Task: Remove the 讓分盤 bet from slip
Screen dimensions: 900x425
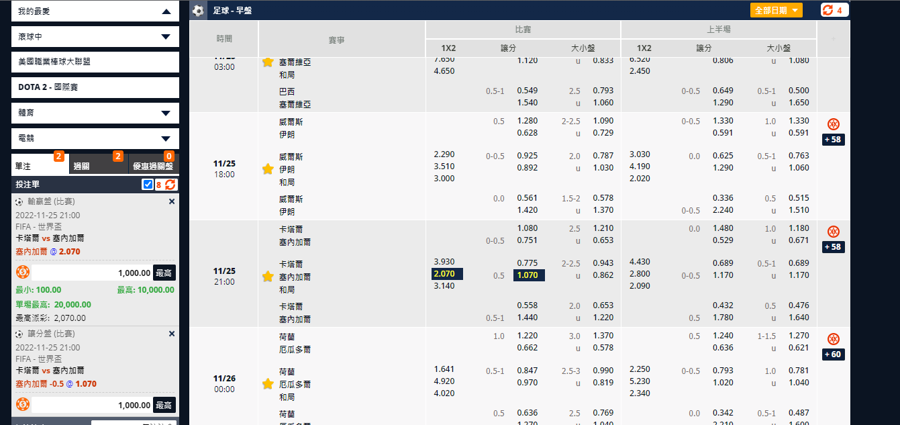Action: click(171, 334)
